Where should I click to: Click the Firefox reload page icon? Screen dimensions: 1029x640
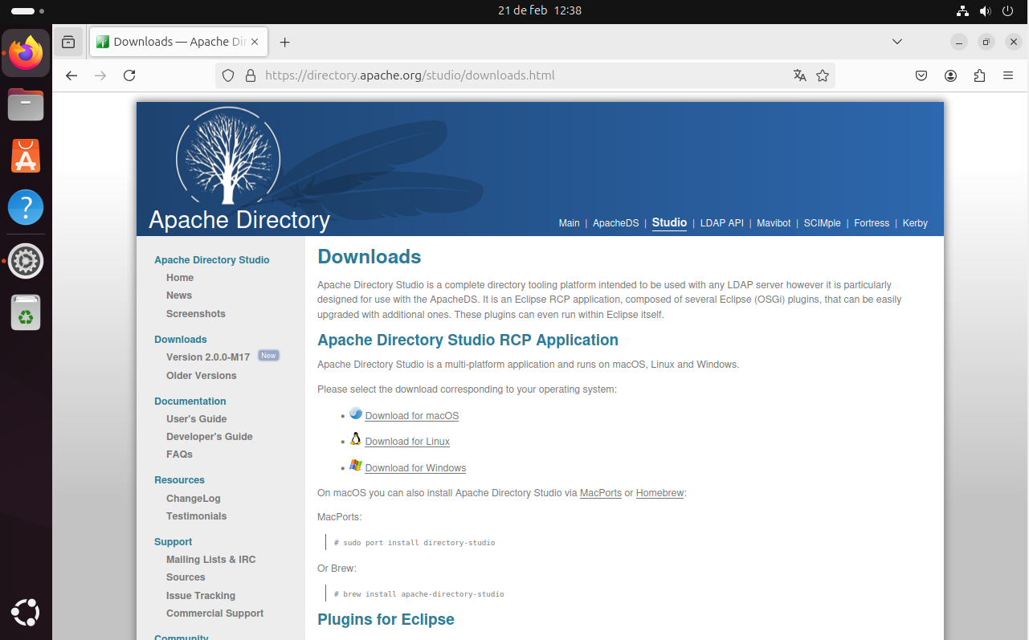tap(129, 75)
